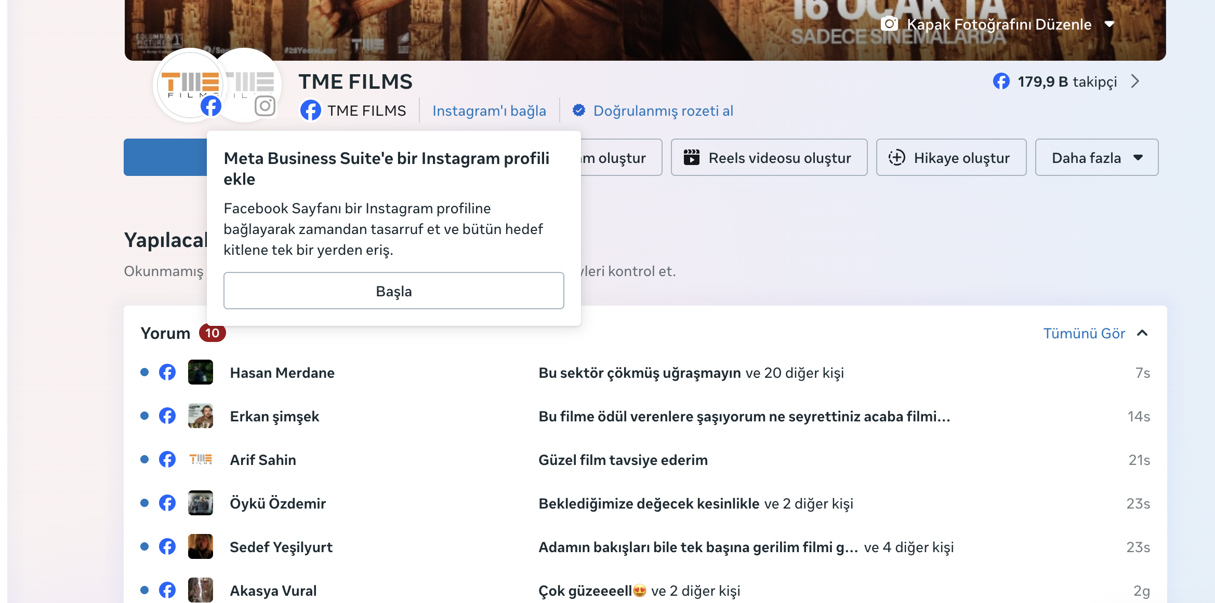Click the TME Films Facebook profile picture
The height and width of the screenshot is (603, 1215).
(x=190, y=85)
